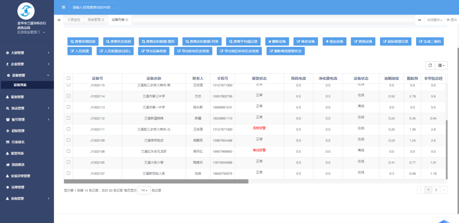Image resolution: width=459 pixels, height=223 pixels.
Task: Open 查看实时数据-列表
Action: pos(202,41)
